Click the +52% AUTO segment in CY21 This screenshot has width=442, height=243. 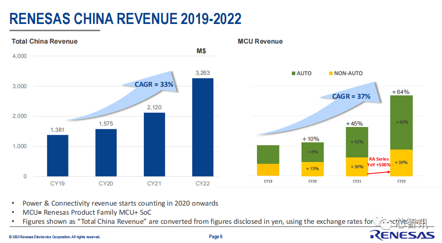(x=357, y=142)
